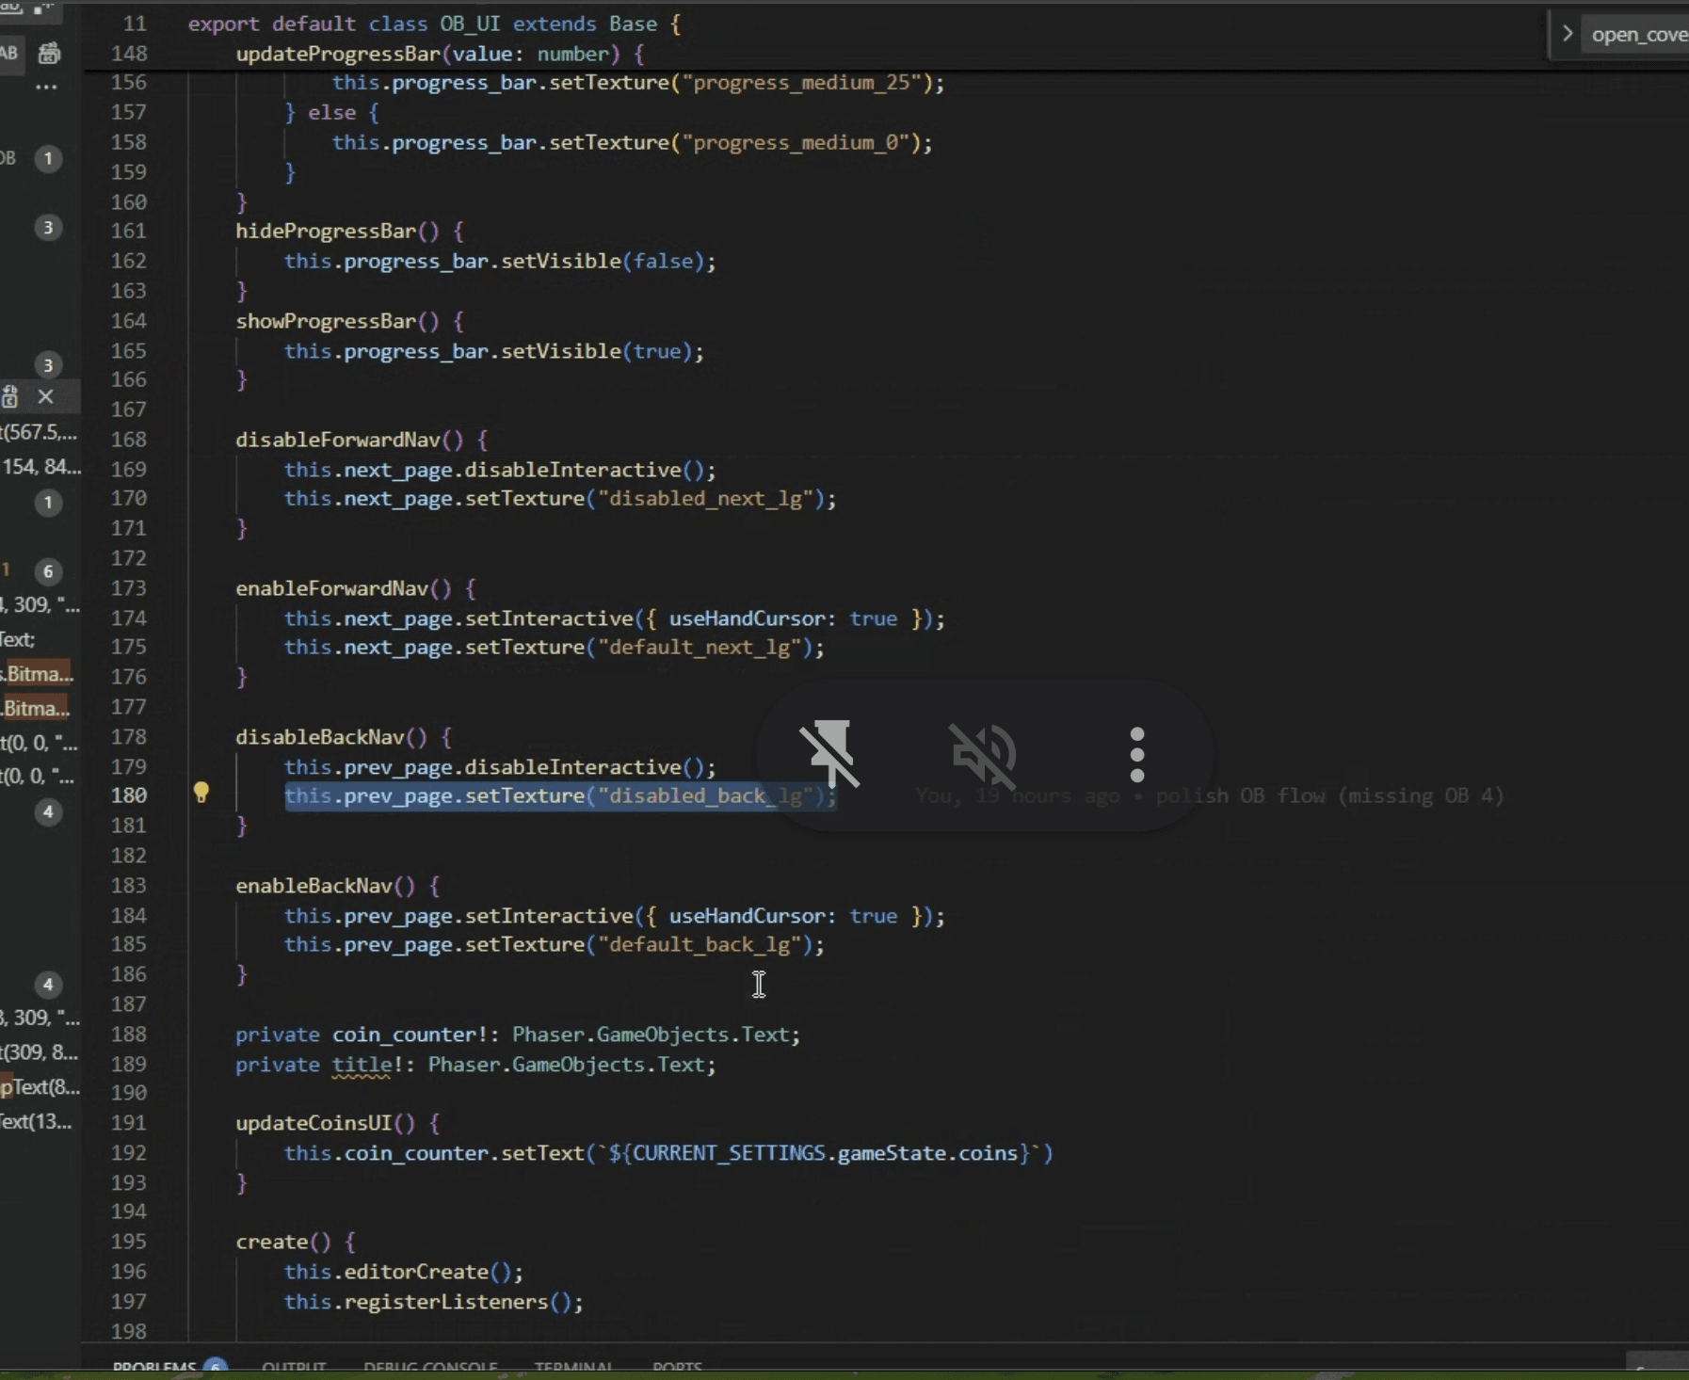Switch to the Terminal panel tab
Screen dimensions: 1689x1380
point(573,1366)
